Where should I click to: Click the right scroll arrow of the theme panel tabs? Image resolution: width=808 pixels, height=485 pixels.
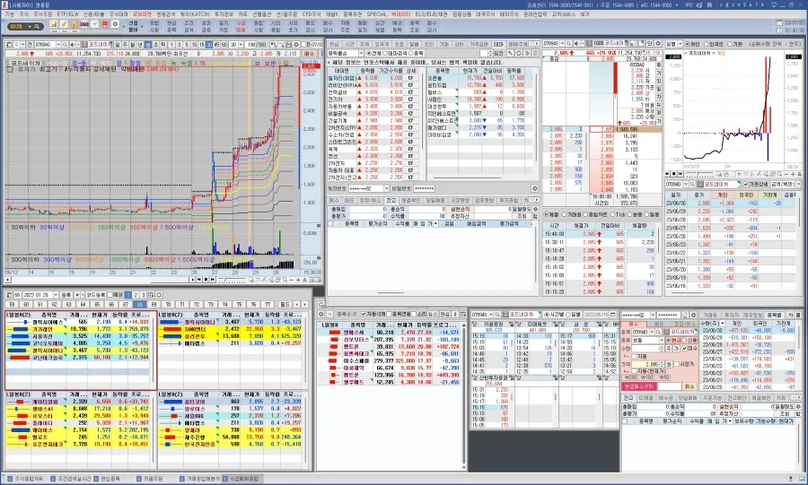[x=537, y=44]
